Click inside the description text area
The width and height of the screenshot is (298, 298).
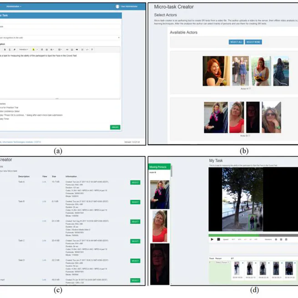click(60, 76)
